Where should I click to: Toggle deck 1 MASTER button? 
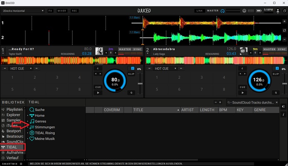point(125,49)
